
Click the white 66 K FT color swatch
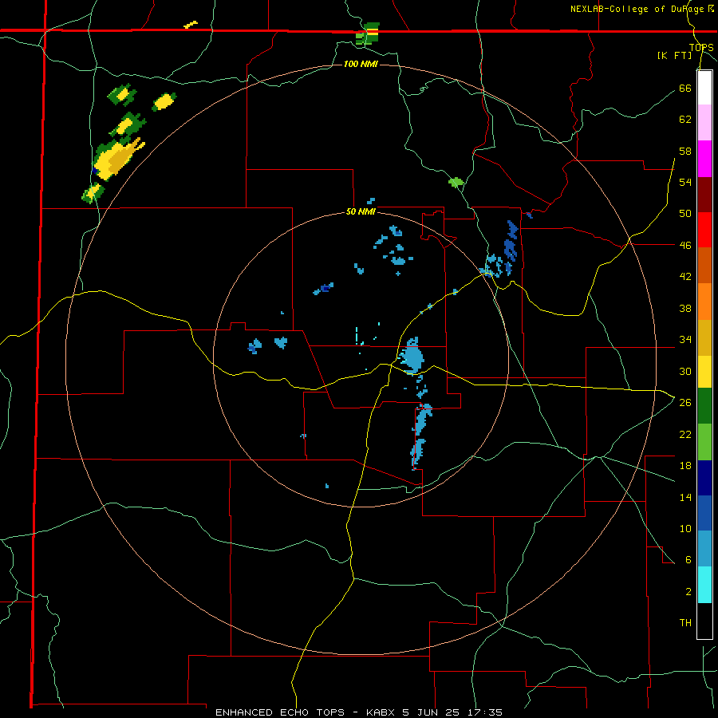(x=704, y=88)
